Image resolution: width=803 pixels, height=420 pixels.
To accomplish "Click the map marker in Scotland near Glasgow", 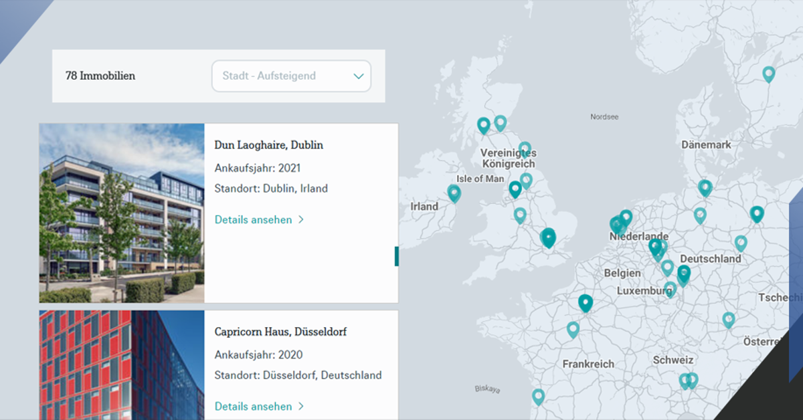I will [483, 123].
